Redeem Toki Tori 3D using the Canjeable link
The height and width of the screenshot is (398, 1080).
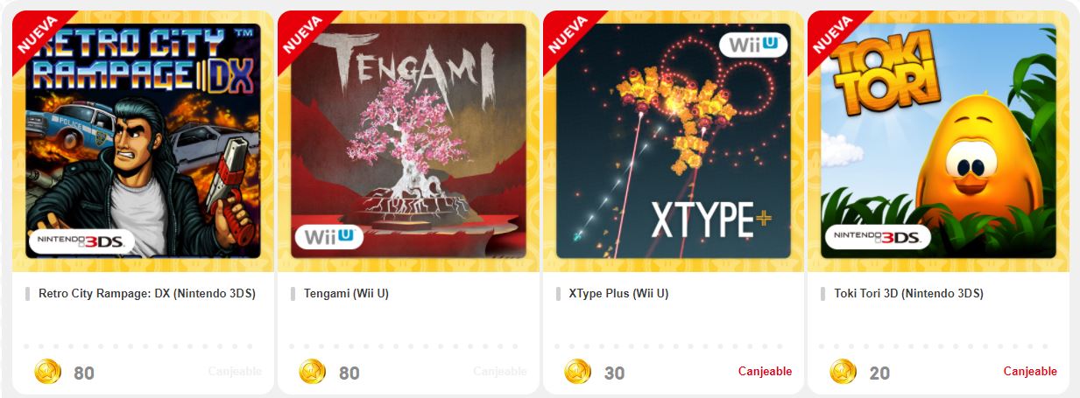(1030, 372)
